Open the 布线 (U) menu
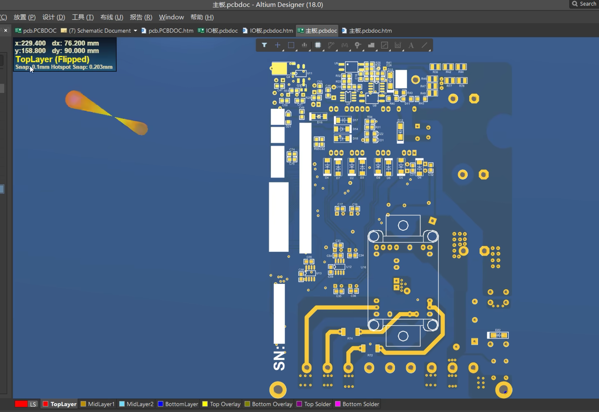Screen dimensions: 599x412 point(112,17)
